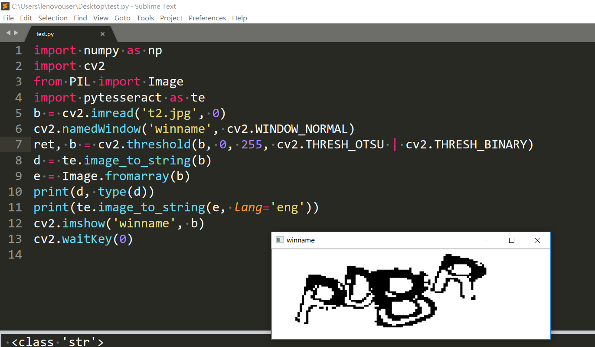595x347 pixels.
Task: Open the Goto menu
Action: (x=122, y=18)
